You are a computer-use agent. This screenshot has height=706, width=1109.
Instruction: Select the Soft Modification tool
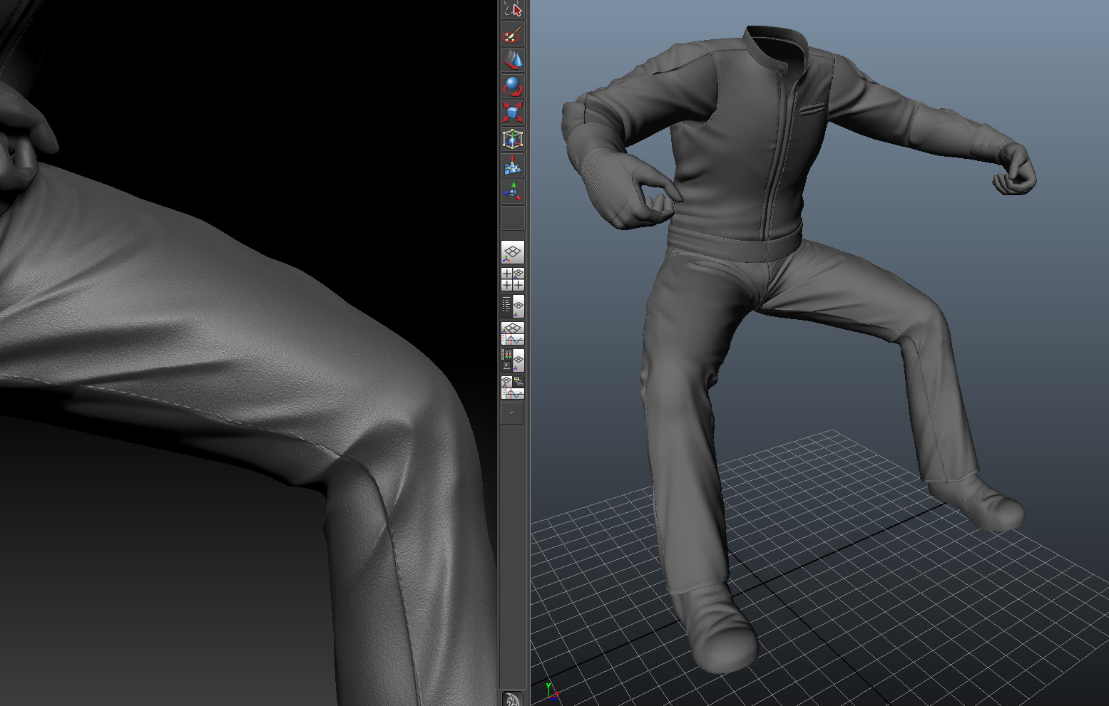[513, 165]
